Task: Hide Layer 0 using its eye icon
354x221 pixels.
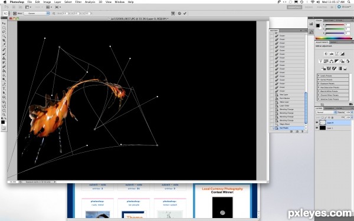Action: [x=317, y=123]
